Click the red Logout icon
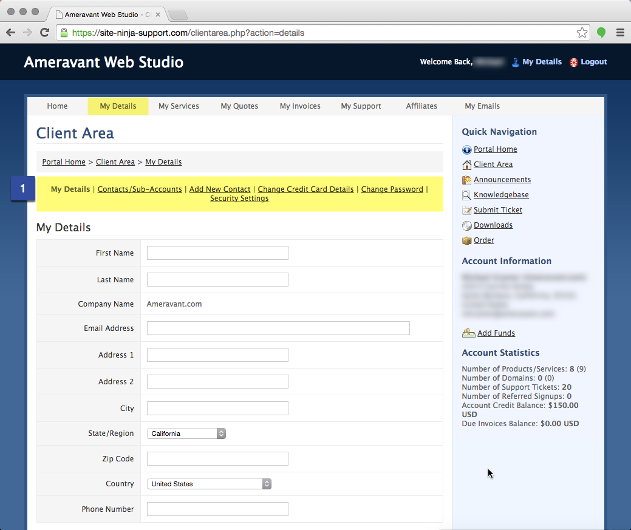This screenshot has height=530, width=631. (x=573, y=61)
